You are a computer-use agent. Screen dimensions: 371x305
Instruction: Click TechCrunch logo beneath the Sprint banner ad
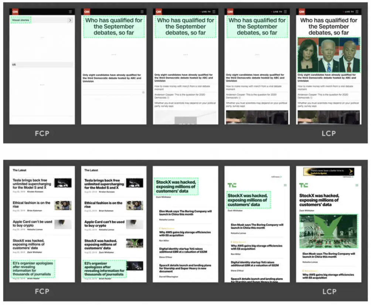tap(303, 185)
